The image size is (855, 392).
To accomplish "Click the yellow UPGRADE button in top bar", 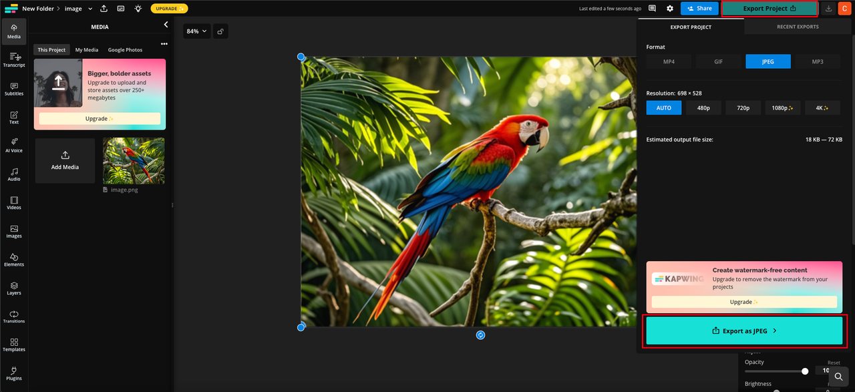I will pyautogui.click(x=169, y=9).
